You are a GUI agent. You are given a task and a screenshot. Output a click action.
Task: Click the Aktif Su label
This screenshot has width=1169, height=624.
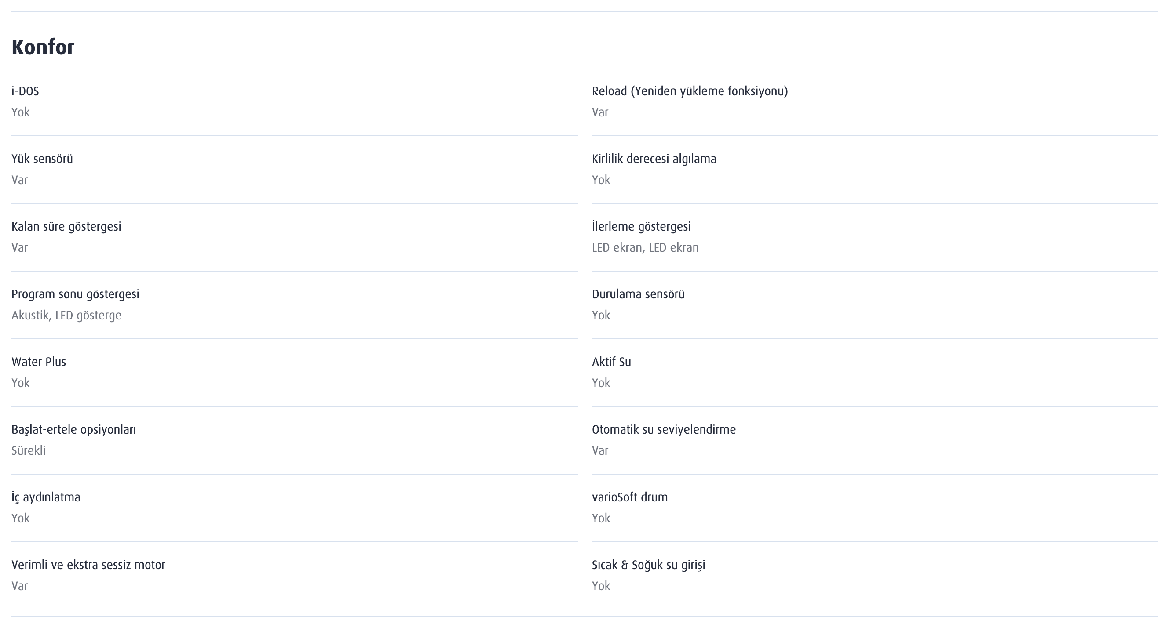coord(611,362)
